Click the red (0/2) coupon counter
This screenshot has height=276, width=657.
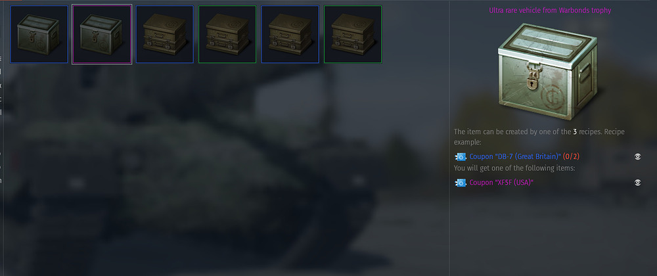tap(571, 156)
